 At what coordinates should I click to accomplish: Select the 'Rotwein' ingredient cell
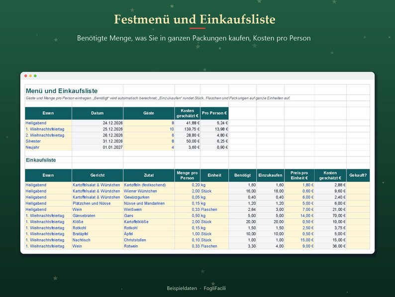pos(149,246)
